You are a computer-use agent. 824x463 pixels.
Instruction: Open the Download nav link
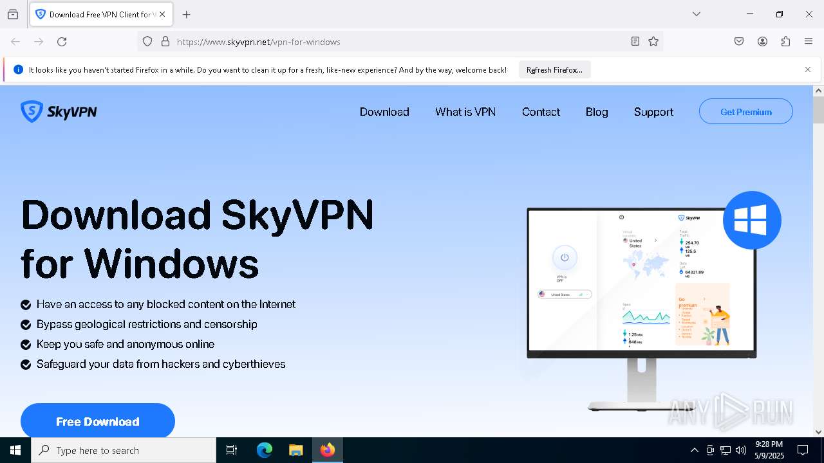pos(384,112)
